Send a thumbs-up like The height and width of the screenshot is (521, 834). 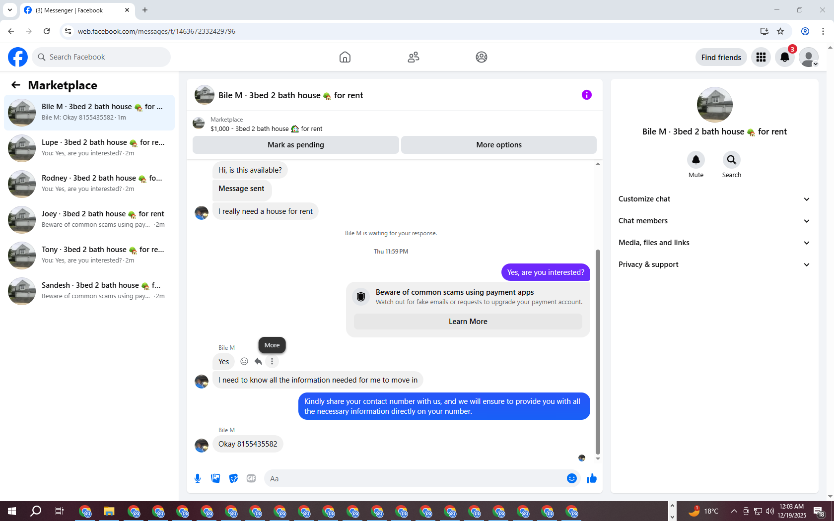pos(592,478)
